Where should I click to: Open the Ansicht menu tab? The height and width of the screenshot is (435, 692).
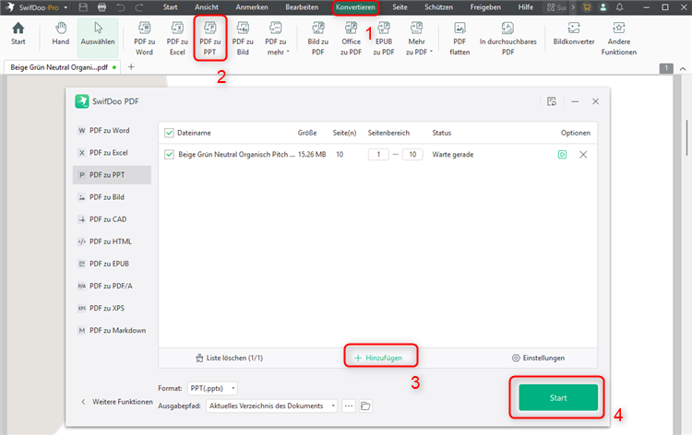207,7
